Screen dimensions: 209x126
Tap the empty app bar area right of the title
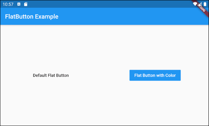(x=127, y=16)
